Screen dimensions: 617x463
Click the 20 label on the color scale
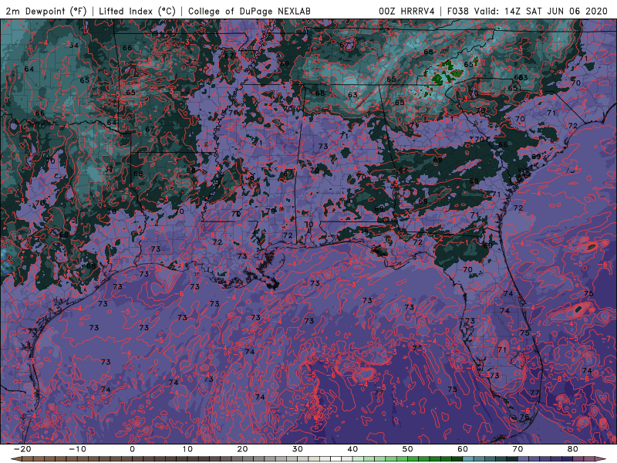[x=242, y=449]
